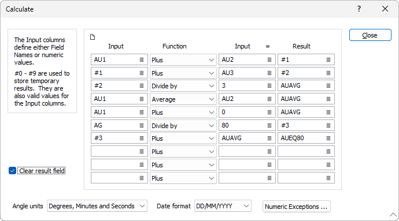399x221 pixels.
Task: Click the dialog collapse arrow at bottom right
Action: 393,215
